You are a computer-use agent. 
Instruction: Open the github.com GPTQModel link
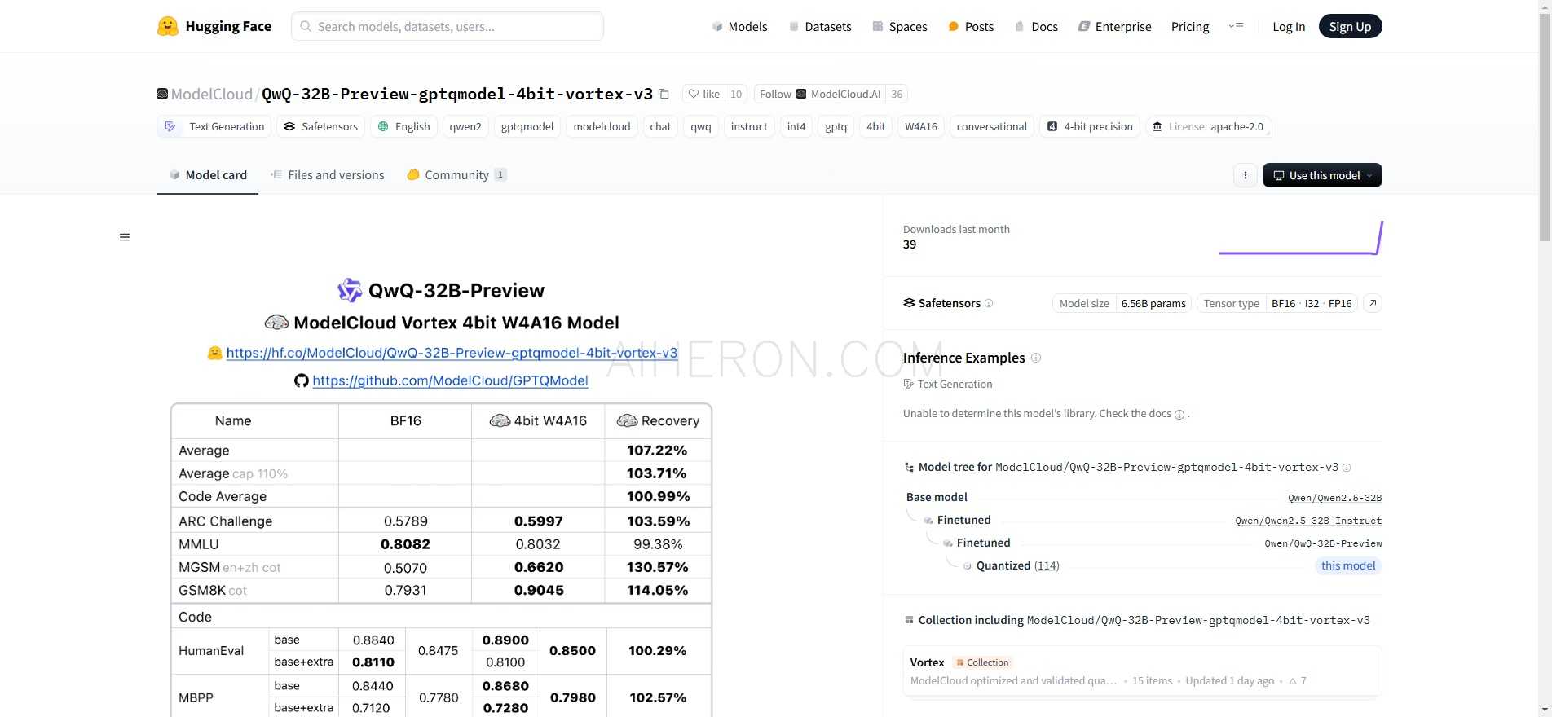tap(450, 380)
